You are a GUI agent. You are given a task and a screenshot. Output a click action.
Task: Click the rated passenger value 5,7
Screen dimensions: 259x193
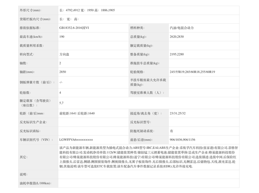[x=61, y=103]
